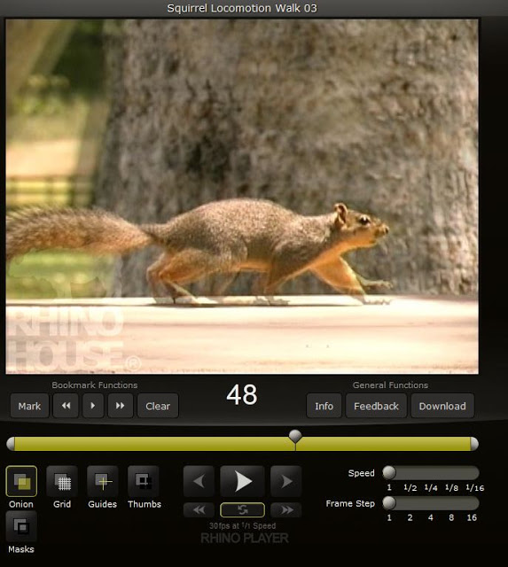Viewport: 508px width, 567px height.
Task: Click the title Squirrel Locomotion Walk 03
Action: click(242, 8)
